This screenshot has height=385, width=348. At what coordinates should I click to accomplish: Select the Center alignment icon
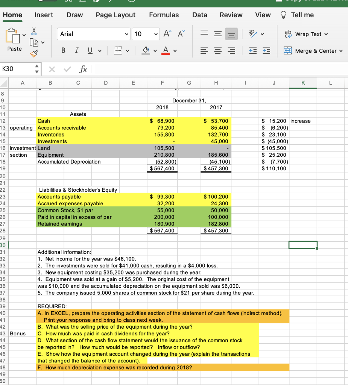pyautogui.click(x=217, y=50)
